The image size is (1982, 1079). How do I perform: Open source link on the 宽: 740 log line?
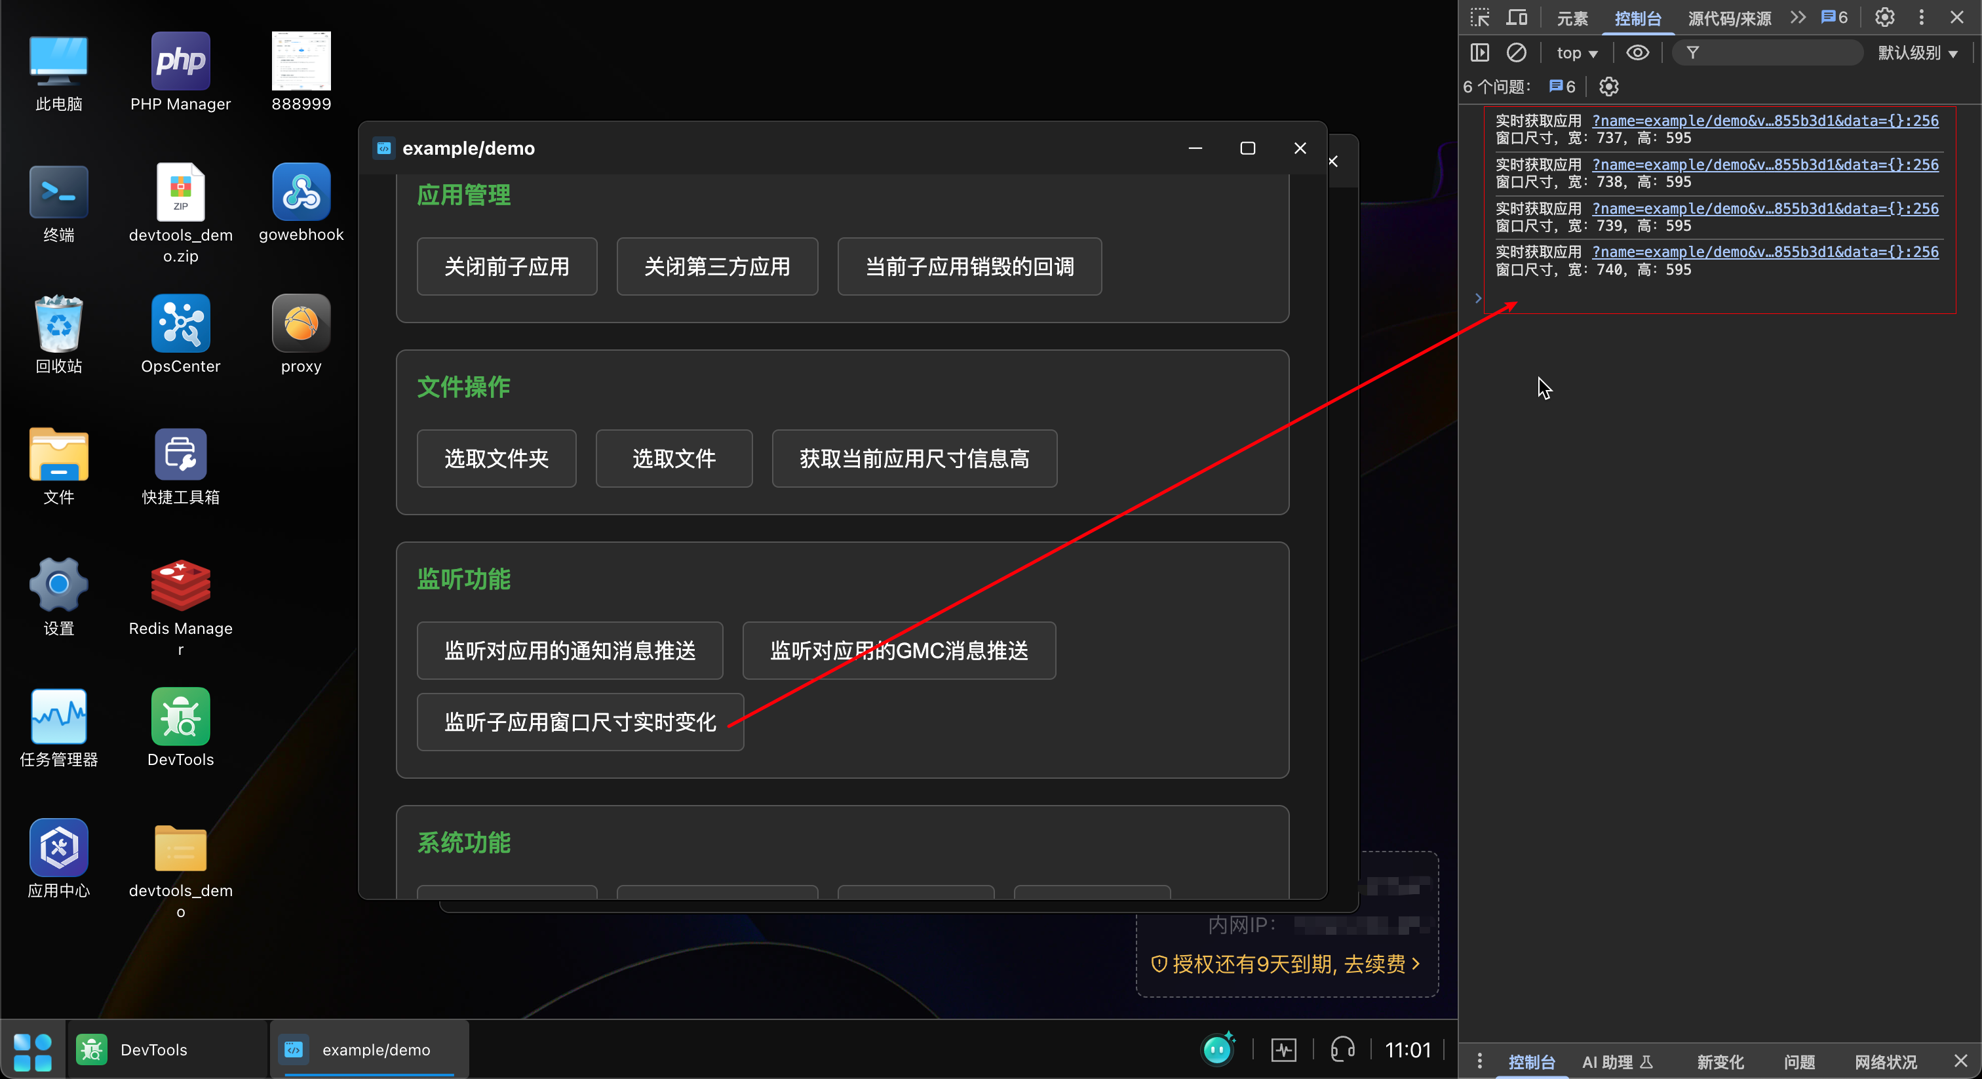1765,252
